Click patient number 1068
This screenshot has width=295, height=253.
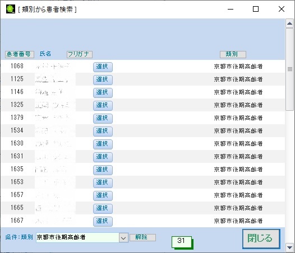pyautogui.click(x=17, y=66)
